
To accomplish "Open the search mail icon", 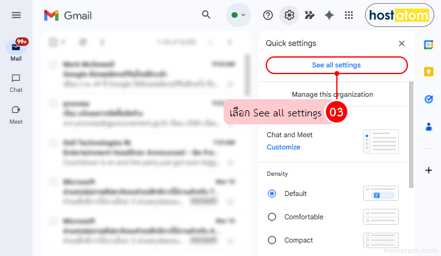I will tap(206, 15).
